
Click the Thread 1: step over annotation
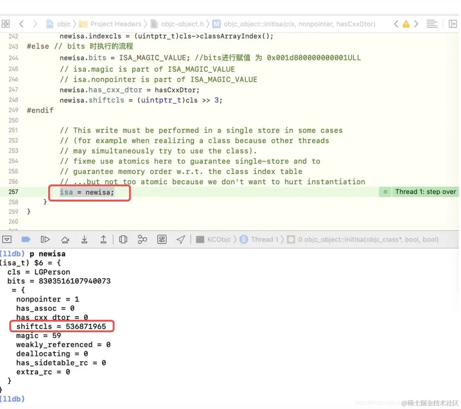click(x=425, y=192)
